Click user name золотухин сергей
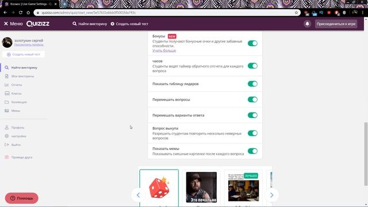 click(x=29, y=40)
